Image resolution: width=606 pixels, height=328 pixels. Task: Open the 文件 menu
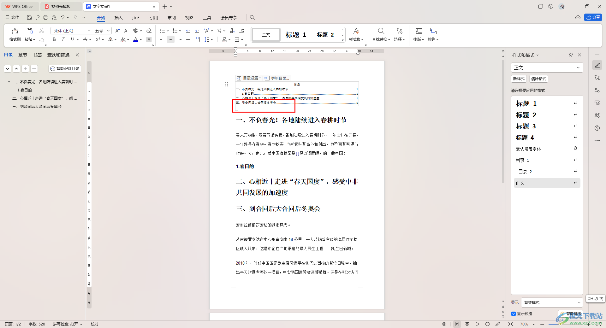click(13, 17)
